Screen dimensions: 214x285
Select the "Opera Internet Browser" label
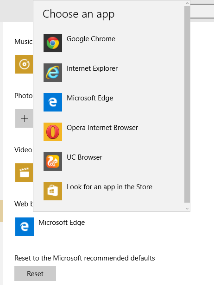pos(102,128)
